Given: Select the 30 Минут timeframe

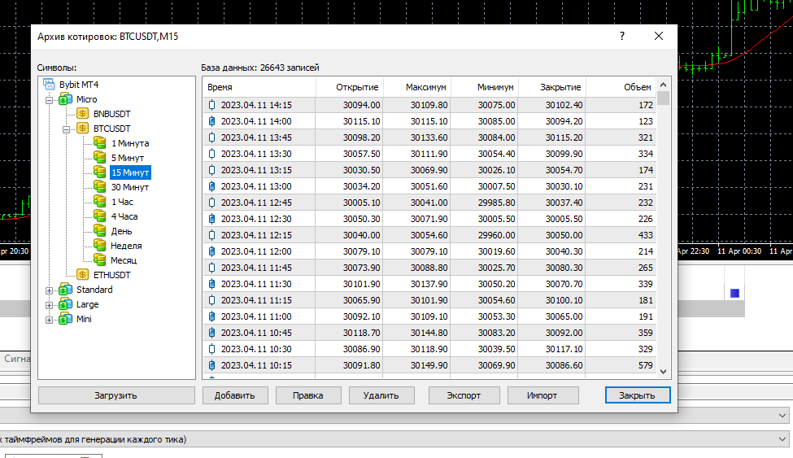Looking at the screenshot, I should [130, 187].
